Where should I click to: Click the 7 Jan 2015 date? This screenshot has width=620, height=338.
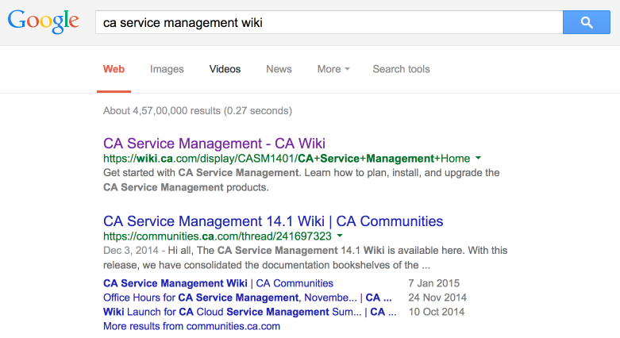click(x=433, y=283)
